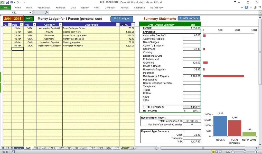The height and width of the screenshot is (154, 262).
Task: Click the insert new worksheet tab icon
Action: click(x=132, y=148)
